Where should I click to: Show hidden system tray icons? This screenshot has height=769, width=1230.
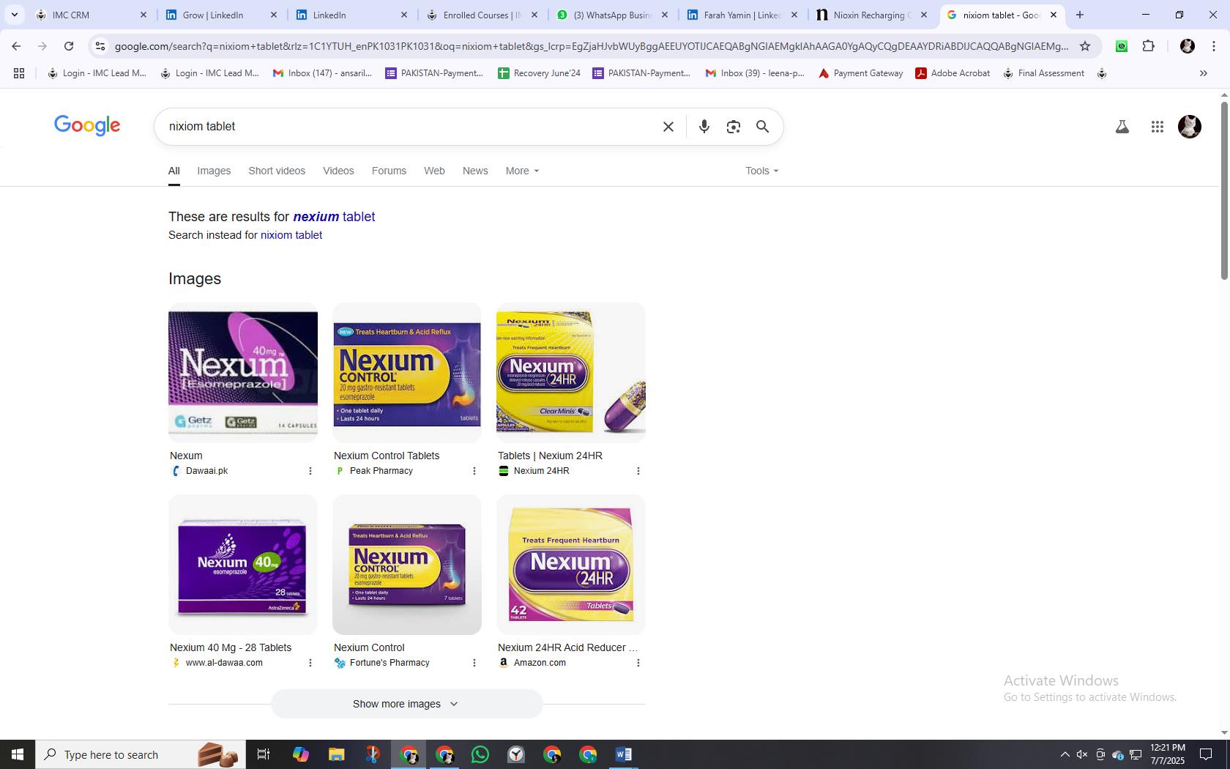coord(1065,754)
